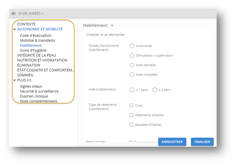
Task: Open the Habillement dropdown chevron
Action: 112,26
